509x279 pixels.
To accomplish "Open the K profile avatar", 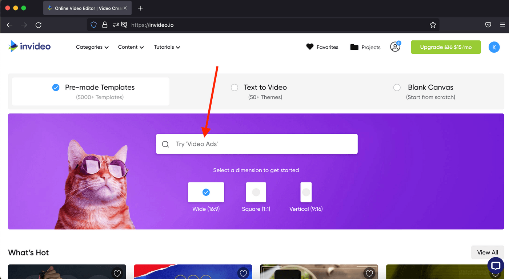I will click(x=494, y=47).
